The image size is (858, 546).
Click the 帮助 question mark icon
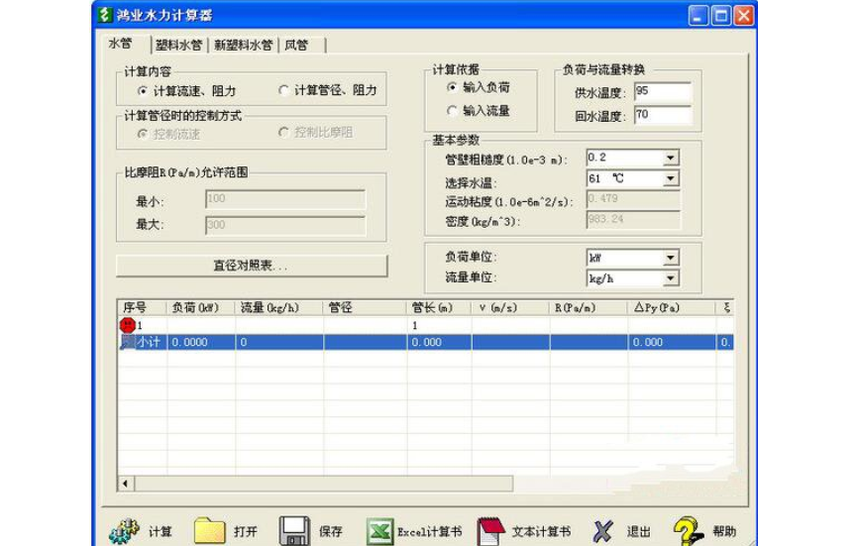tap(689, 530)
